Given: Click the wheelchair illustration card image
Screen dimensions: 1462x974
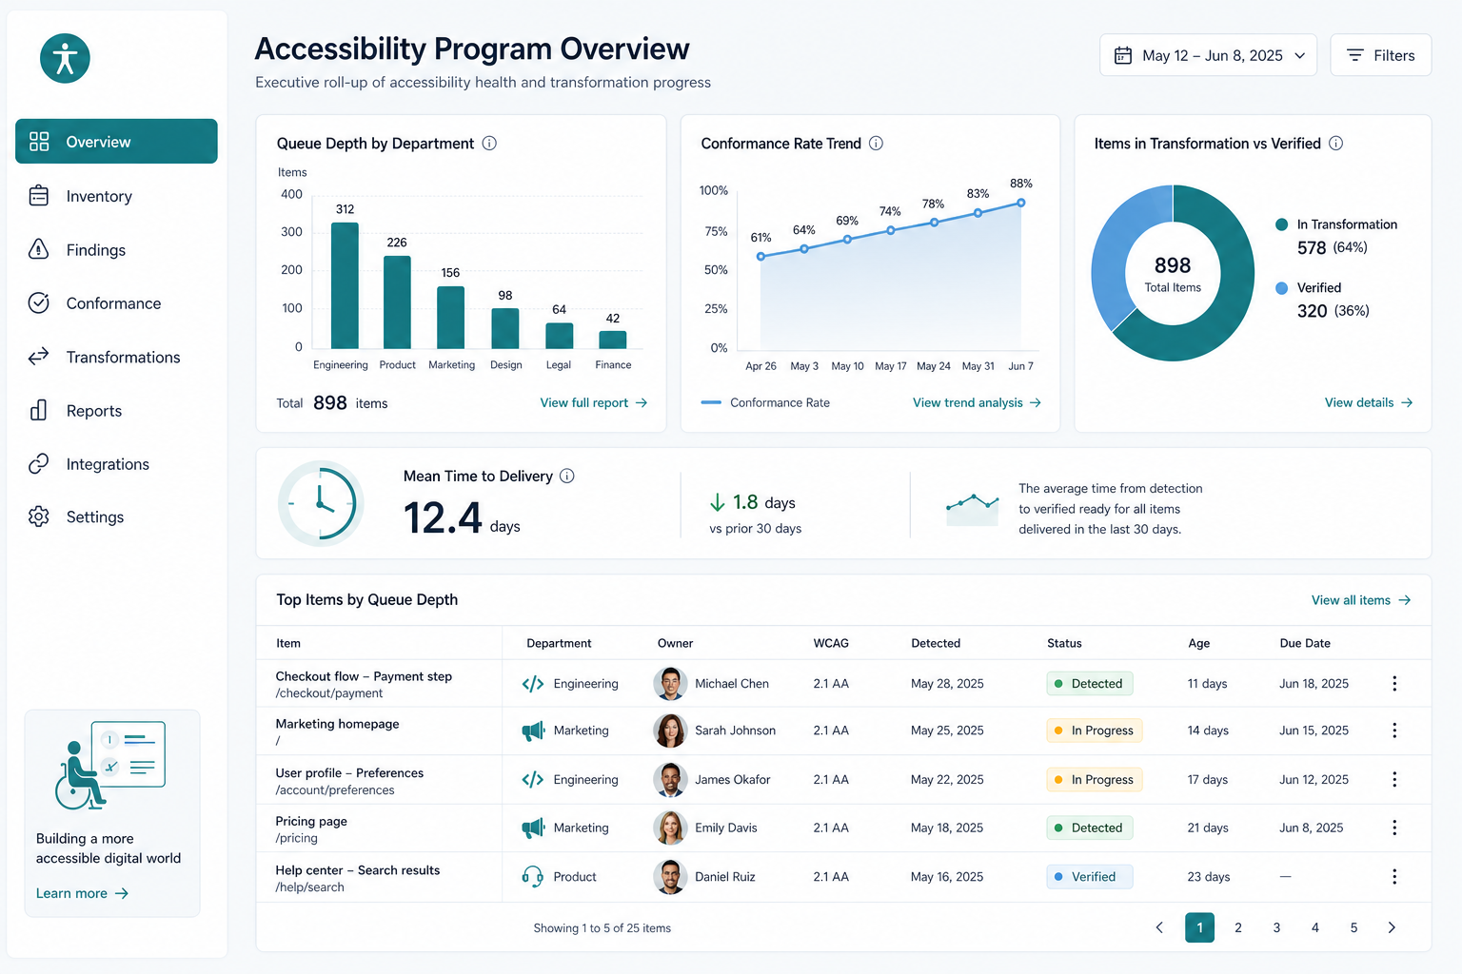Looking at the screenshot, I should pyautogui.click(x=110, y=766).
